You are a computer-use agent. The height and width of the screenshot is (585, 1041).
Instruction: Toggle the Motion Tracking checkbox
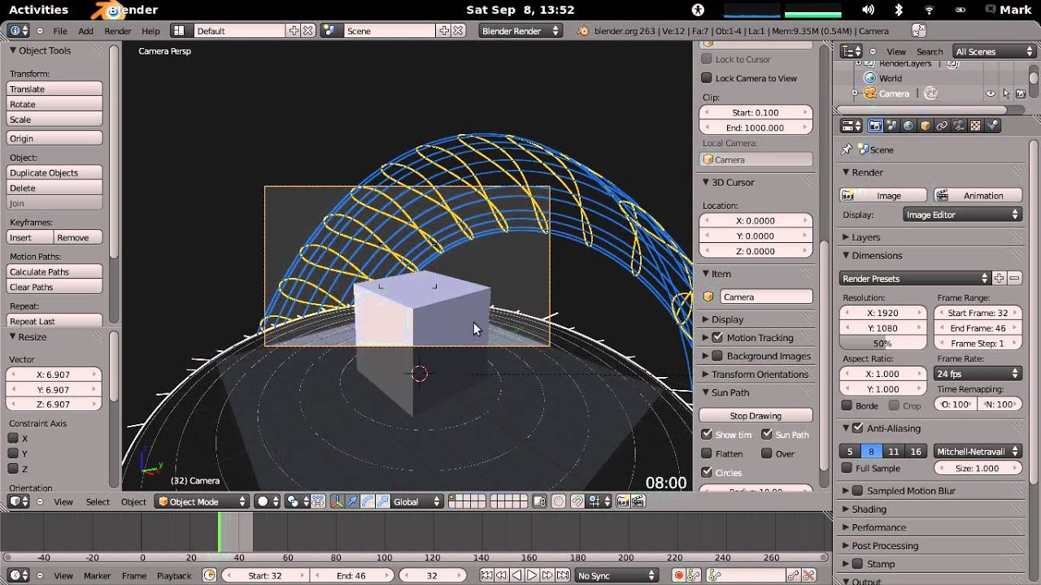pyautogui.click(x=717, y=337)
